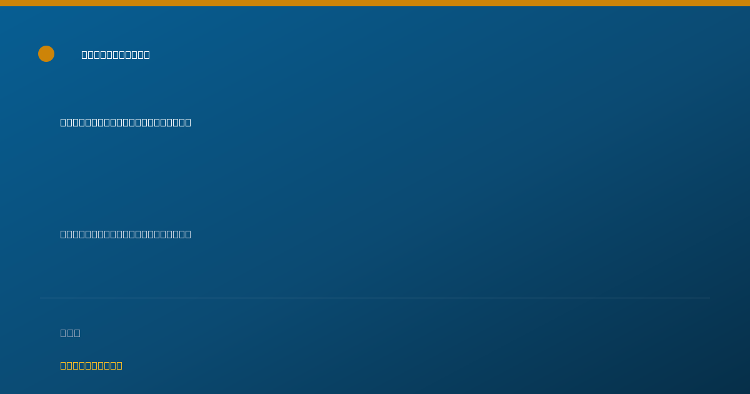Click the short gray label above yellow text
The height and width of the screenshot is (394, 750).
(x=70, y=333)
